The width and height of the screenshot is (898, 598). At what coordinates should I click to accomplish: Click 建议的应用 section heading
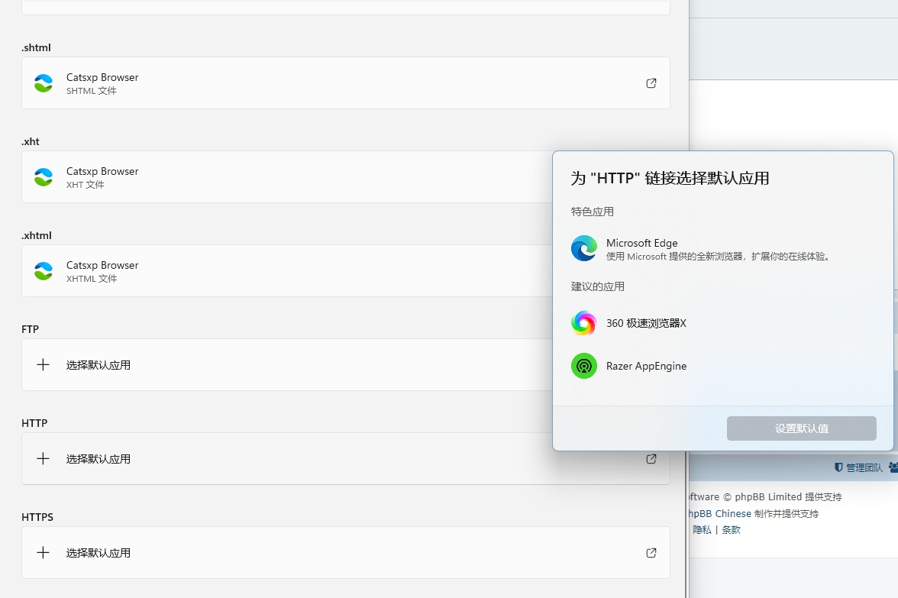(x=597, y=286)
